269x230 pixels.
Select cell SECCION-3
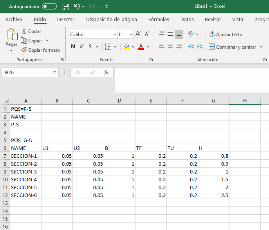pyautogui.click(x=25, y=172)
